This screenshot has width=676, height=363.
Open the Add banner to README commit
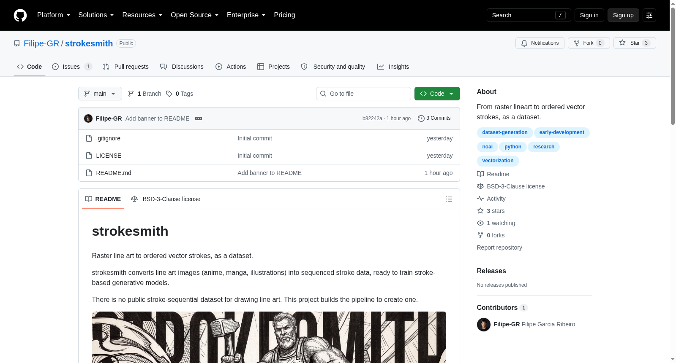[x=157, y=118]
